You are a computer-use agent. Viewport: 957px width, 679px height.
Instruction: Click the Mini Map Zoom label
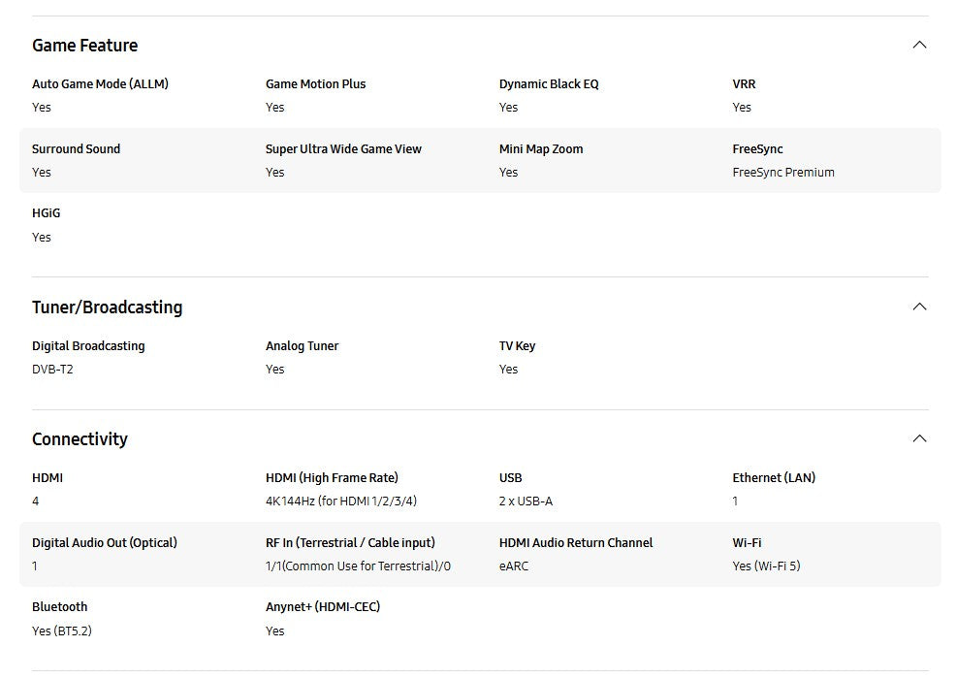[541, 149]
